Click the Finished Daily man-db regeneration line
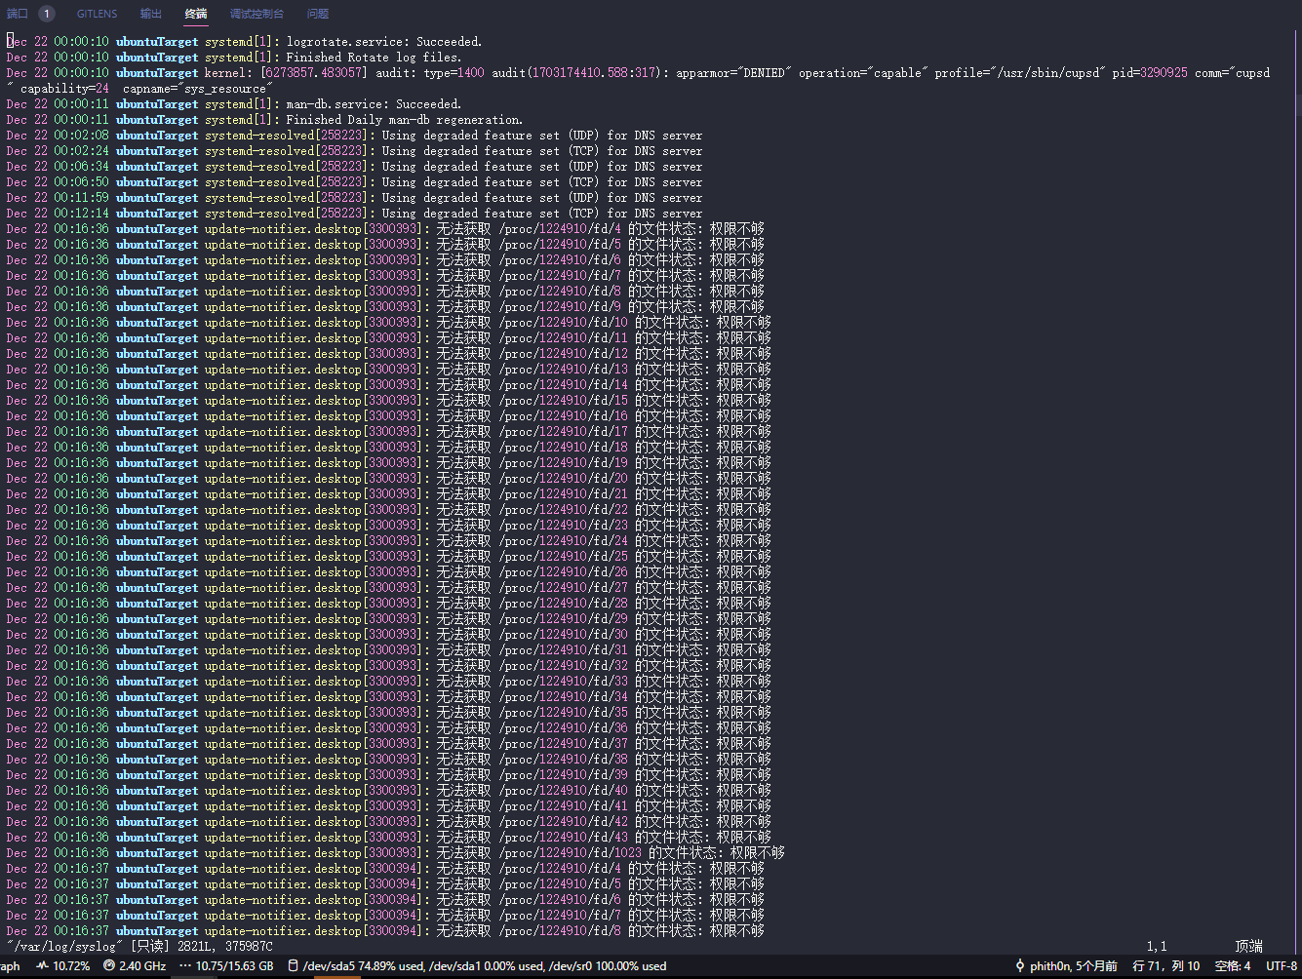 pos(264,120)
